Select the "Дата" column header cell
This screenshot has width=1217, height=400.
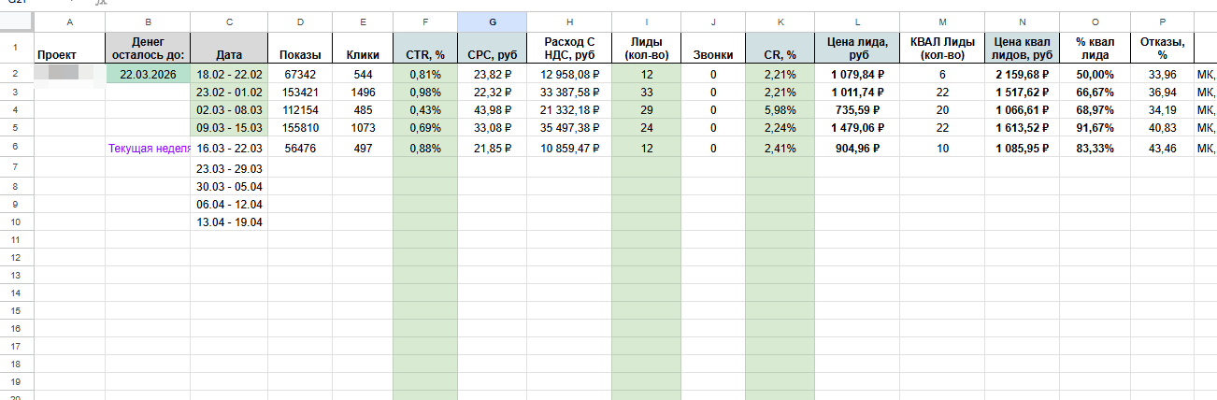(228, 55)
